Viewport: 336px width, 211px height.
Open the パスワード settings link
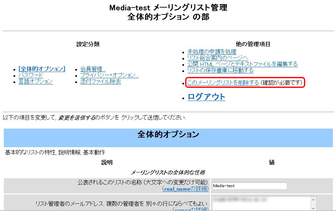coord(31,75)
